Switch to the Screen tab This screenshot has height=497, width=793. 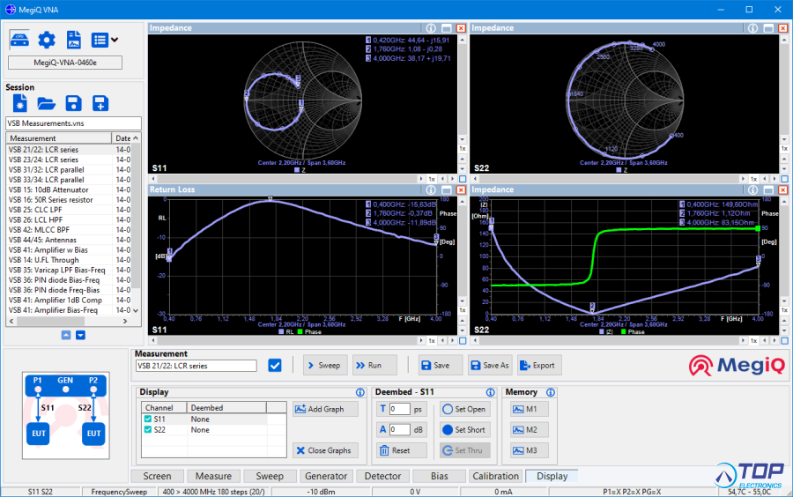point(158,476)
